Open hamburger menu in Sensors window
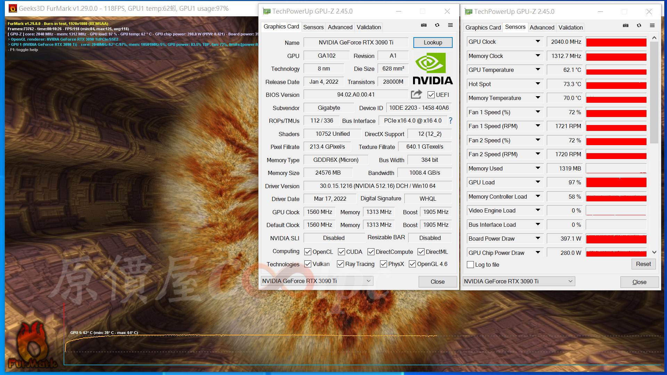The height and width of the screenshot is (375, 667). coord(652,25)
